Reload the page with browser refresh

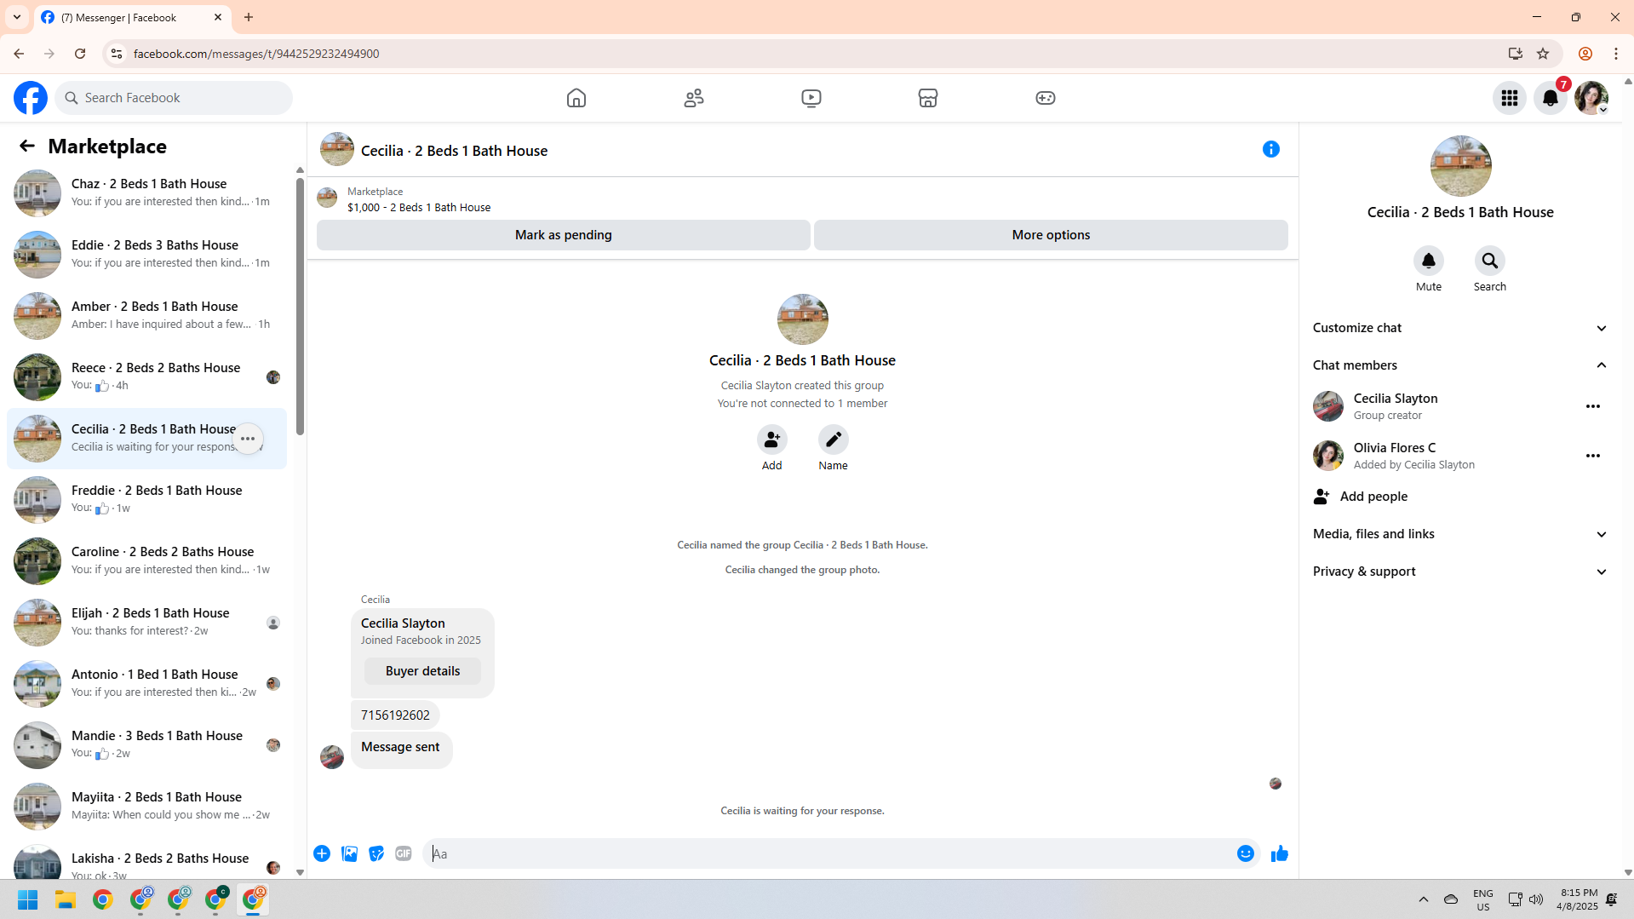coord(80,54)
